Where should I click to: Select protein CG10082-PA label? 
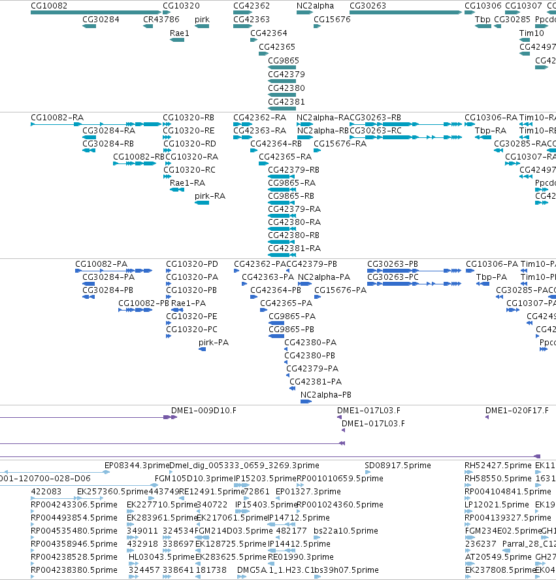coord(101,264)
